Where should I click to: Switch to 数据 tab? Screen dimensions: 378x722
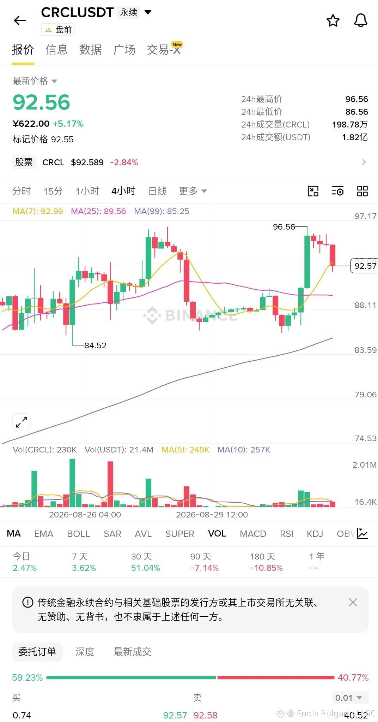(91, 50)
